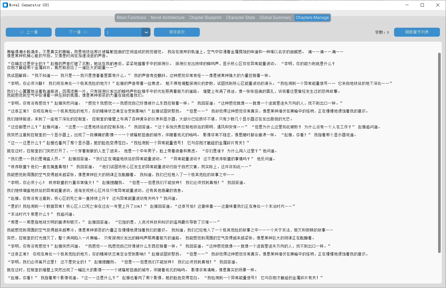Minimize the Novel Generator GUI window
Viewport: 446px width, 288px height.
[407, 5]
